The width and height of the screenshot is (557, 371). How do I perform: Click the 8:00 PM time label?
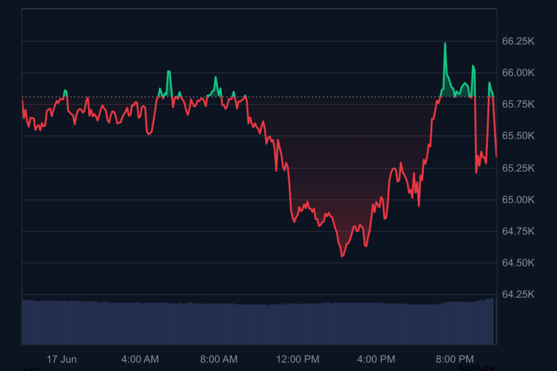point(455,359)
